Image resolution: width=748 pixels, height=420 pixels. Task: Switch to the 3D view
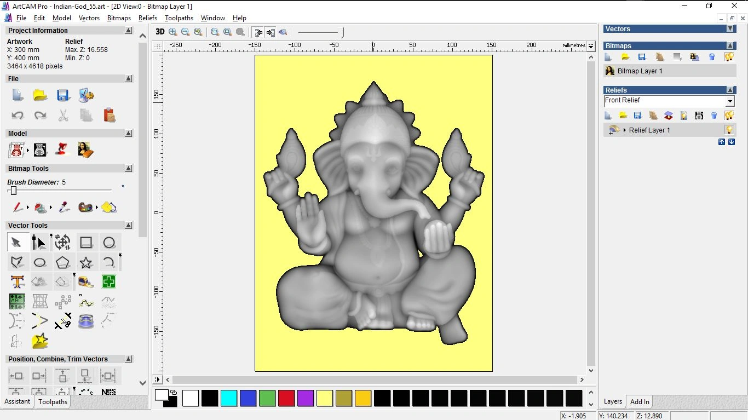[x=160, y=32]
